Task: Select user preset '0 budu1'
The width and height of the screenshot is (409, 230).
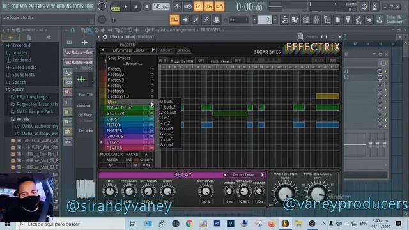Action: tap(170, 101)
